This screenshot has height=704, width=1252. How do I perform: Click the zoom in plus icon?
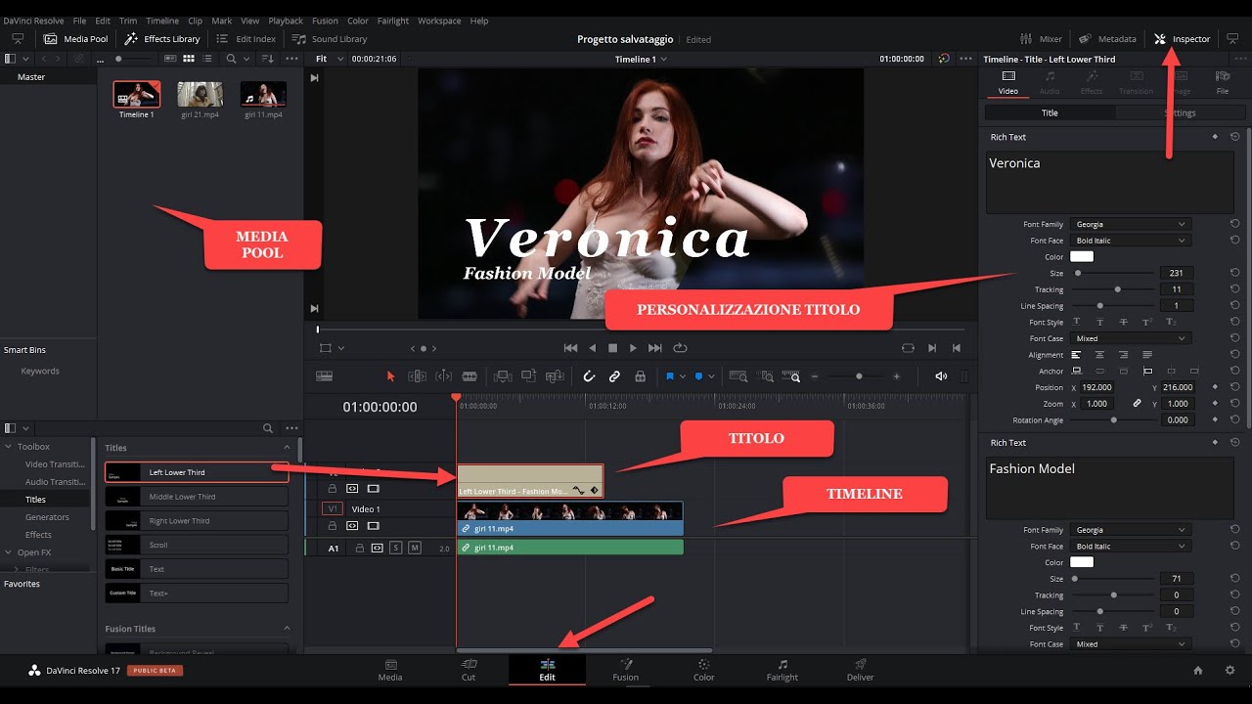coord(896,376)
